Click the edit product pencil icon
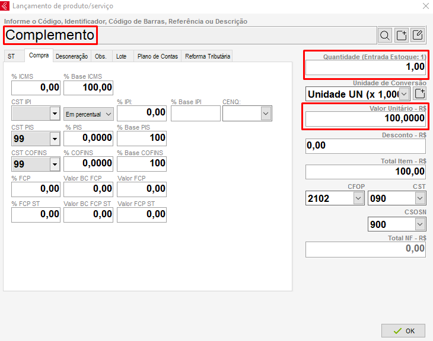The image size is (433, 341). (418, 36)
